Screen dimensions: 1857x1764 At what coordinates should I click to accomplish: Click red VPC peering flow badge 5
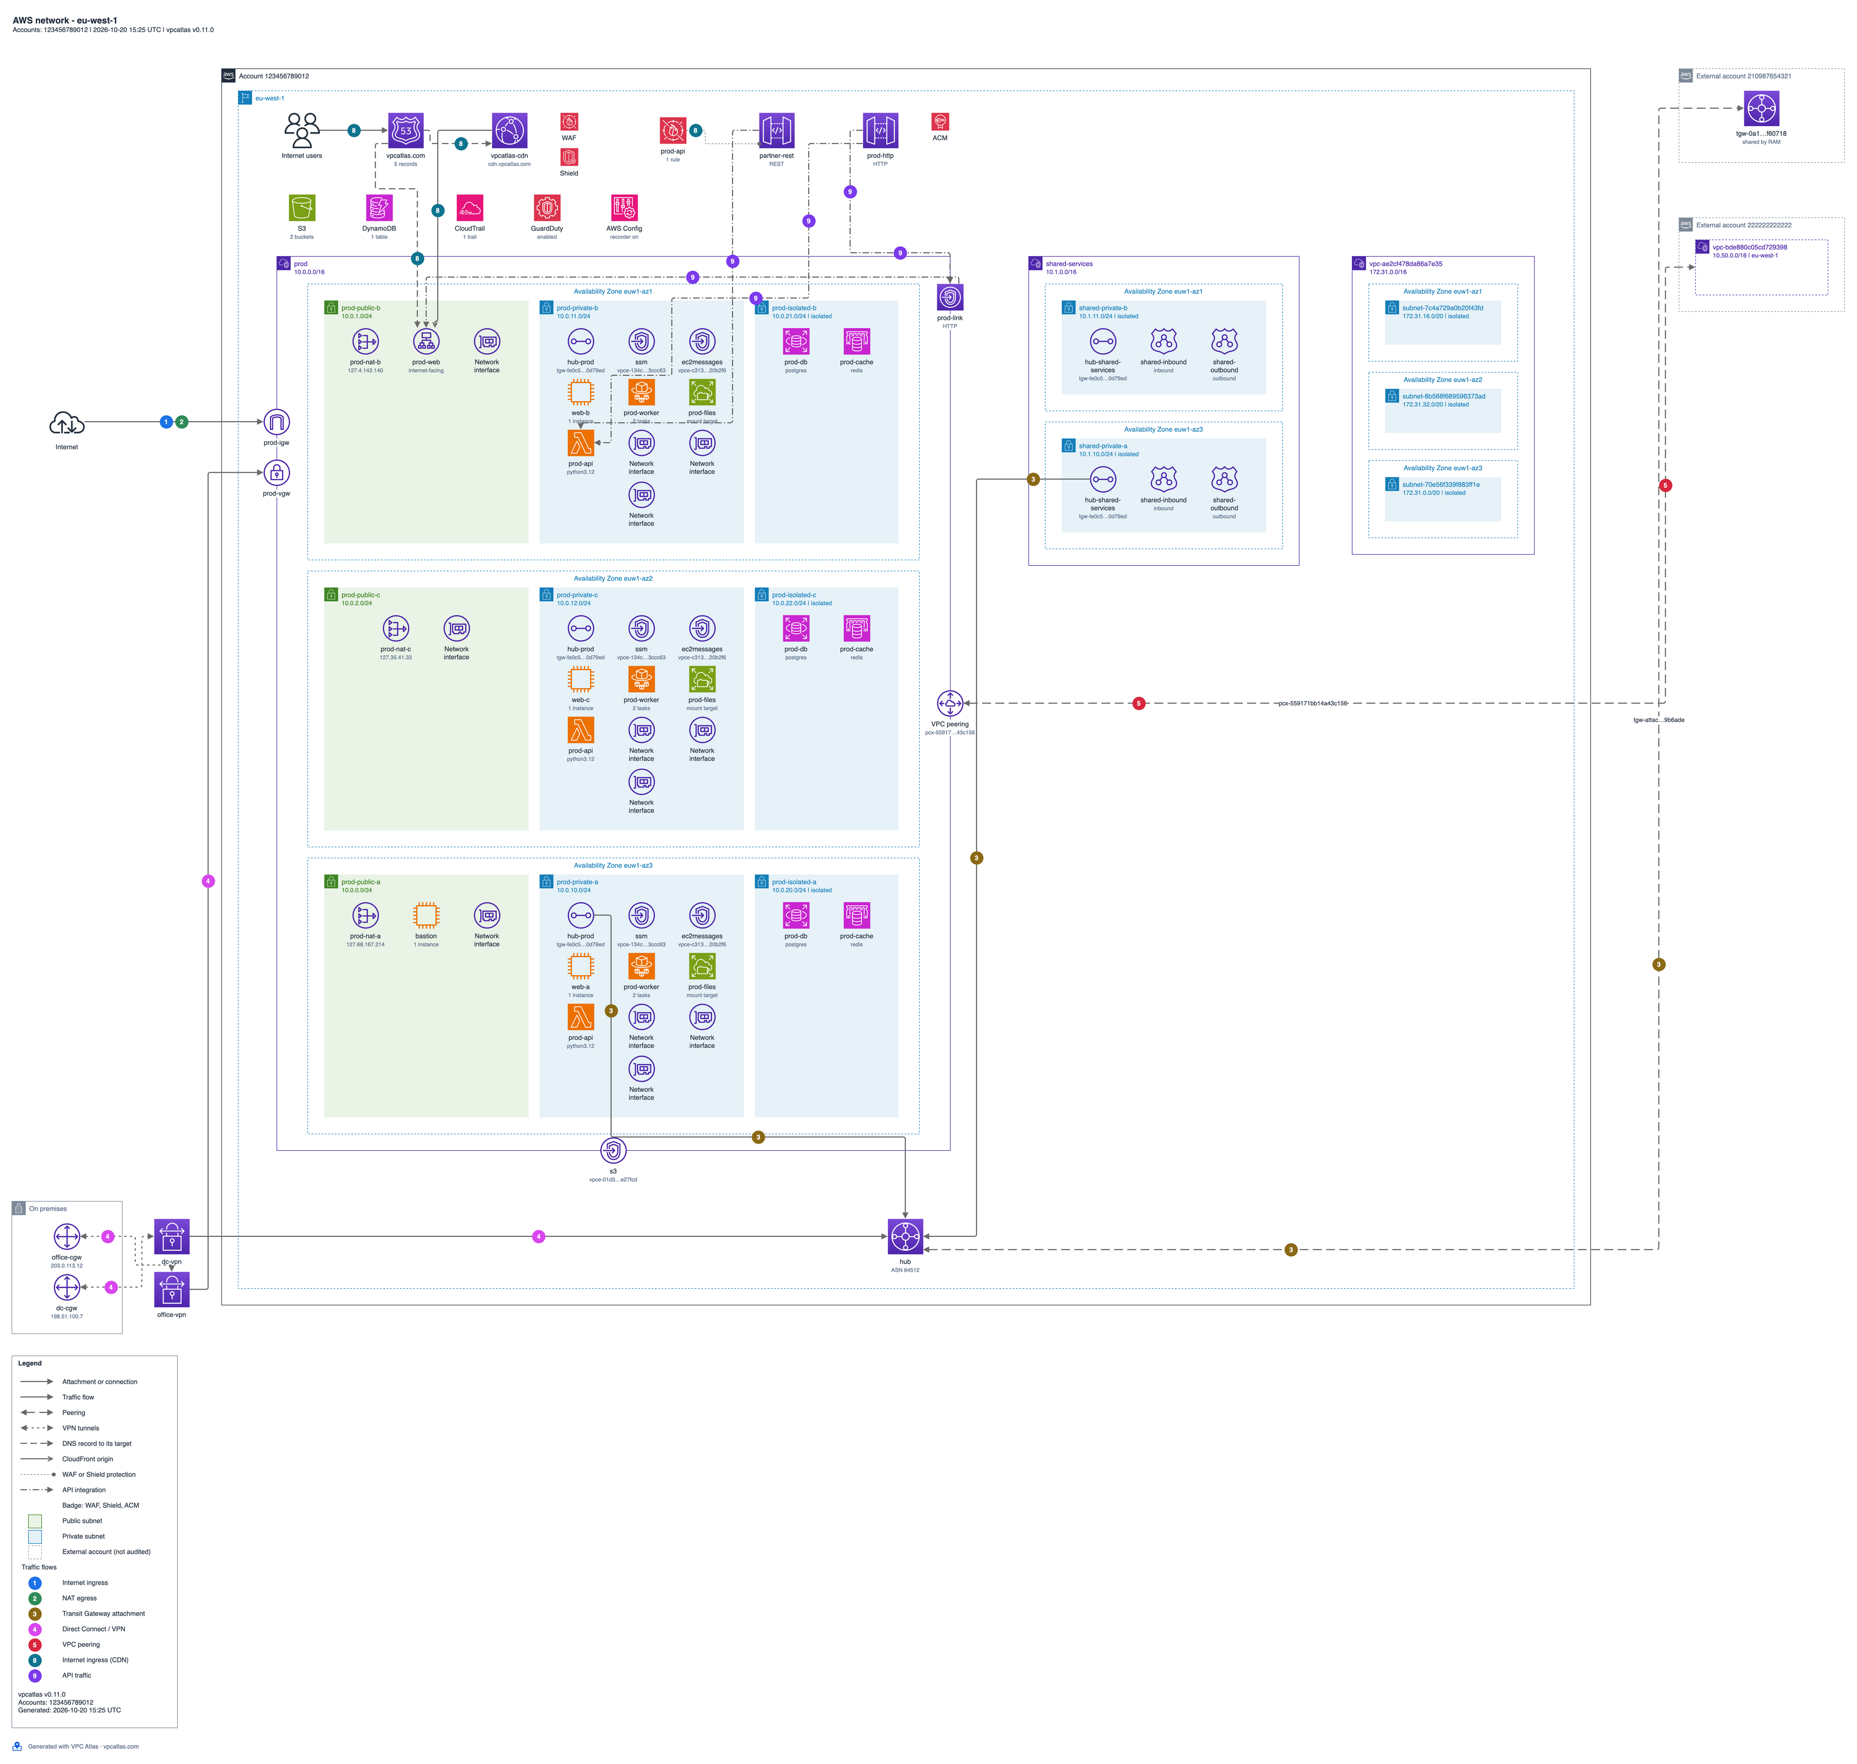tap(1139, 703)
